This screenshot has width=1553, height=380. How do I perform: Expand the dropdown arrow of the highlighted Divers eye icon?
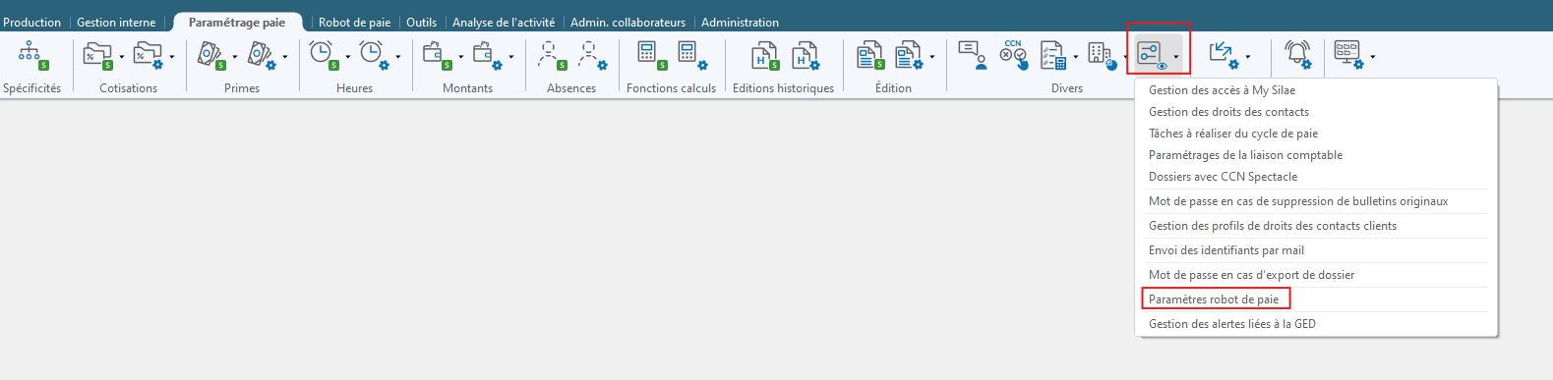1176,57
